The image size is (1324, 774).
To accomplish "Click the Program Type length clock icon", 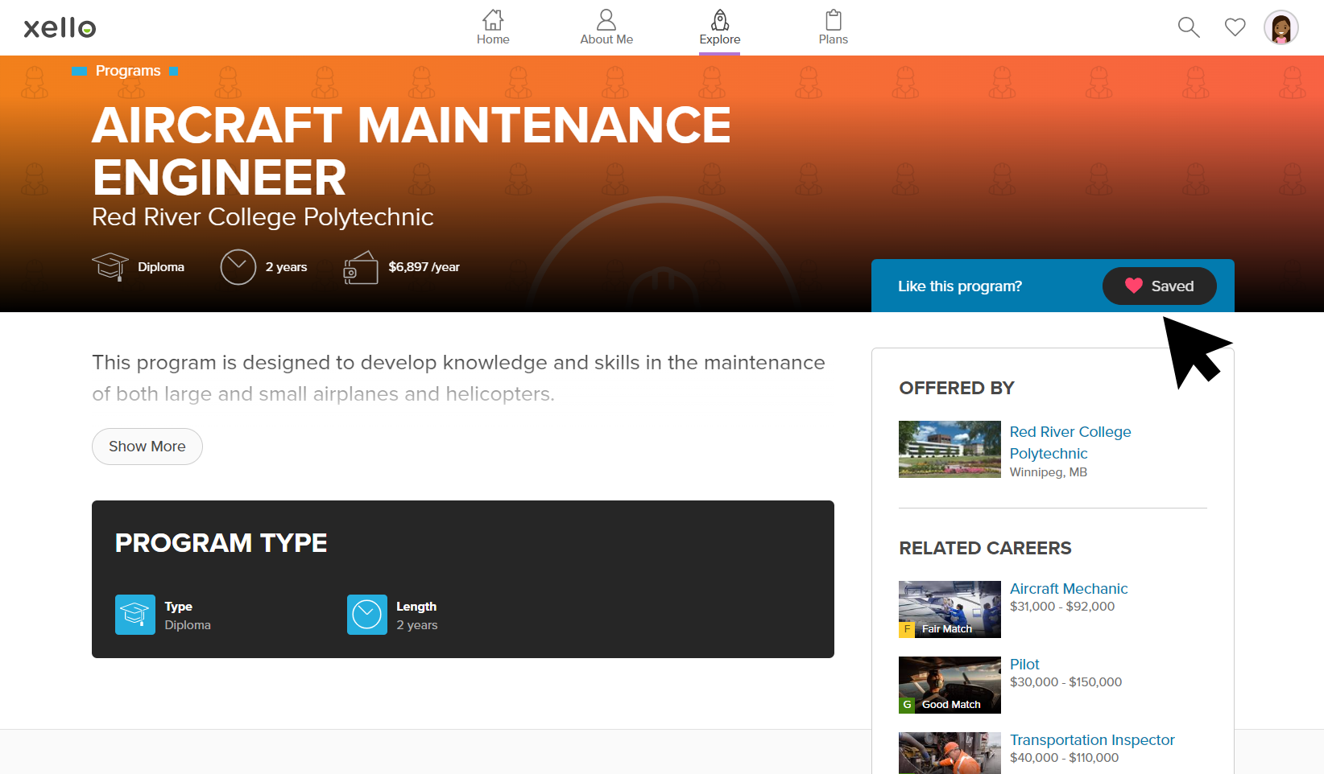I will [x=367, y=615].
